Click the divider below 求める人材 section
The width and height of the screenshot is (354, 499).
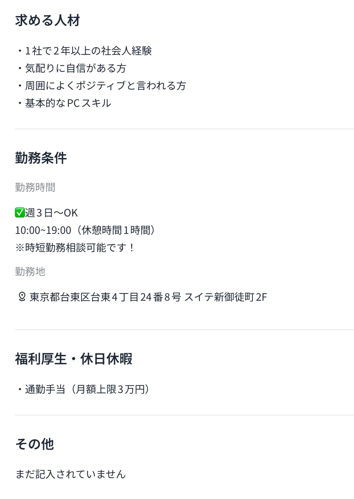tap(184, 129)
